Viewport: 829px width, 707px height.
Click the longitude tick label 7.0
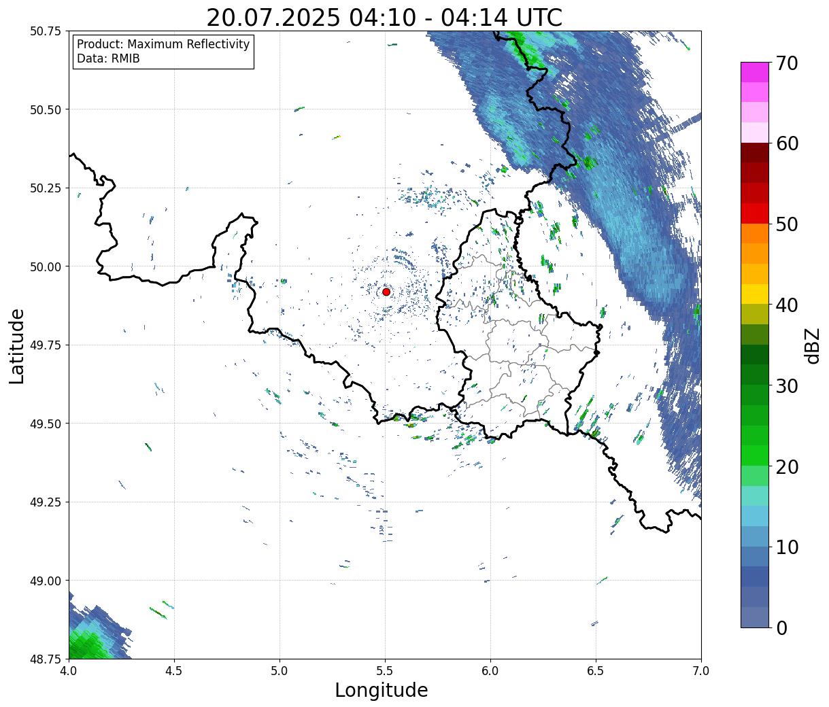click(x=701, y=670)
